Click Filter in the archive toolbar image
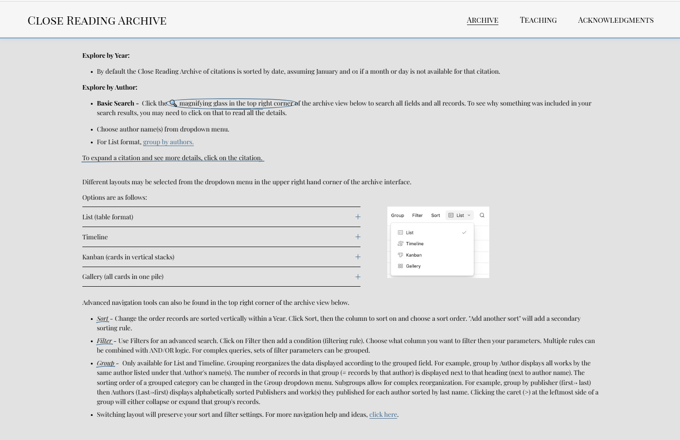The image size is (680, 440). click(417, 215)
